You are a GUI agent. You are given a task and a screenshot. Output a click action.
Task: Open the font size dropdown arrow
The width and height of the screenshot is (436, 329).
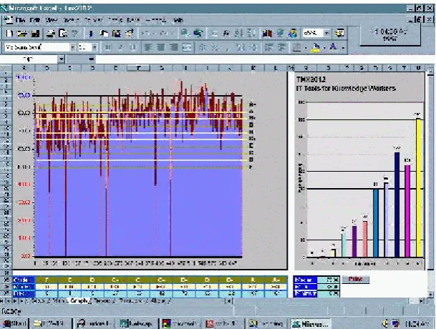click(95, 47)
